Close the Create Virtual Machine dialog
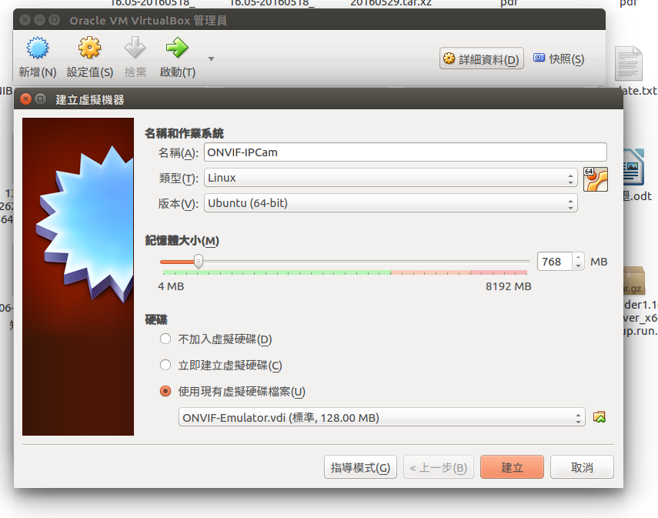Screen dimensions: 658x518 [25, 99]
